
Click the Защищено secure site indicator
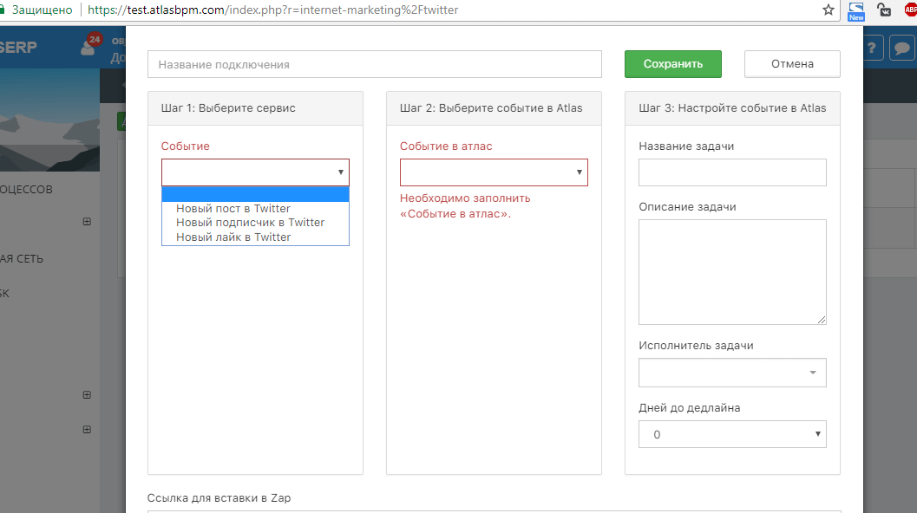36,10
